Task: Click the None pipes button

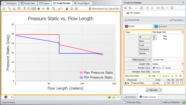Action: click(x=144, y=41)
